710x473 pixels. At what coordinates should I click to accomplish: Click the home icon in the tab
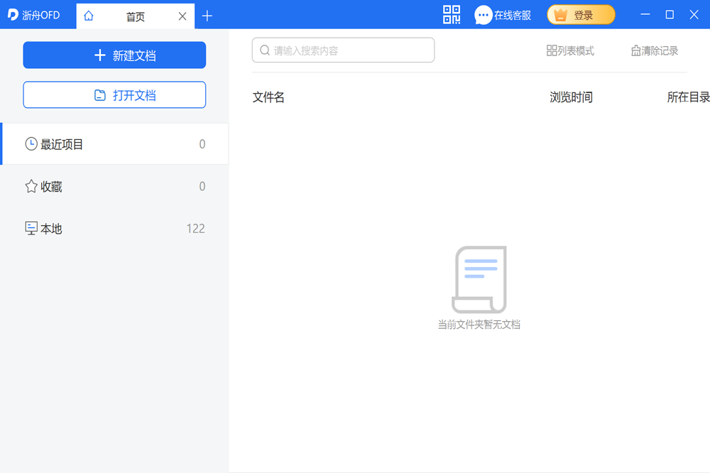click(x=89, y=16)
